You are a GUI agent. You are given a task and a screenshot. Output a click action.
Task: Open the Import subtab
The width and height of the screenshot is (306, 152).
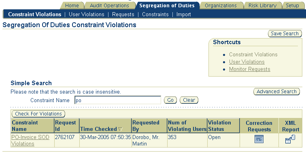pos(183,15)
